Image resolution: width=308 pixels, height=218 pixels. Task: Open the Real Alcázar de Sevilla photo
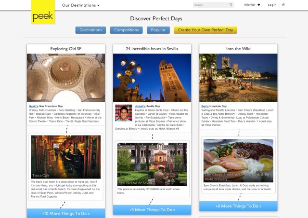[152, 164]
